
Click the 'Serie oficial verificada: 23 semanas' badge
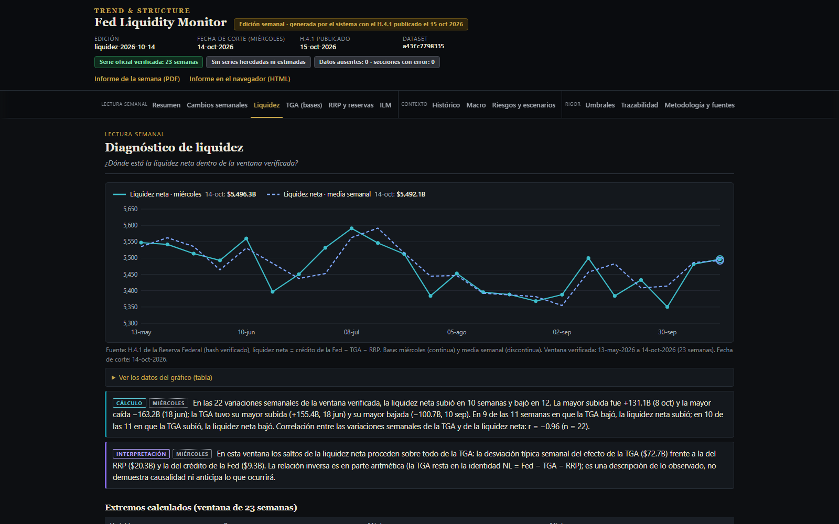click(x=149, y=62)
